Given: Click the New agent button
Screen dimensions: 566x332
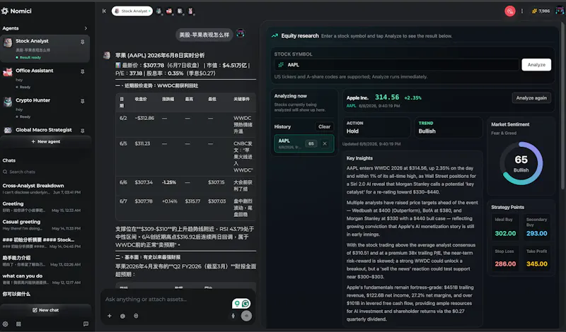Looking at the screenshot, I should coord(45,142).
